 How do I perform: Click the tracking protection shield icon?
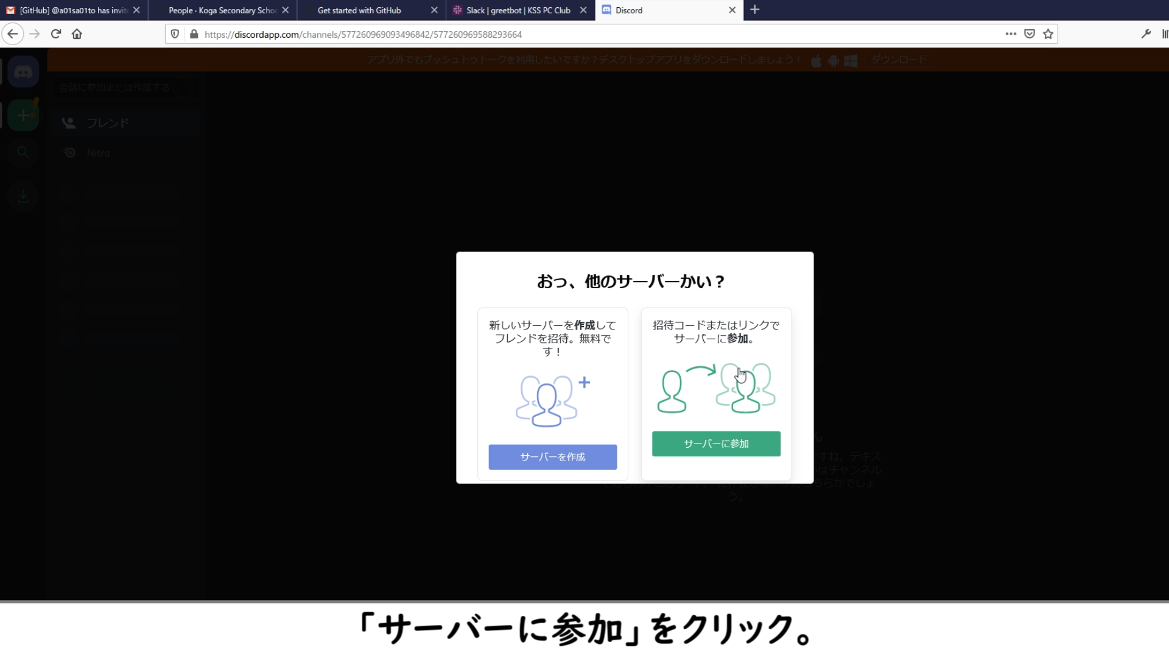(175, 34)
